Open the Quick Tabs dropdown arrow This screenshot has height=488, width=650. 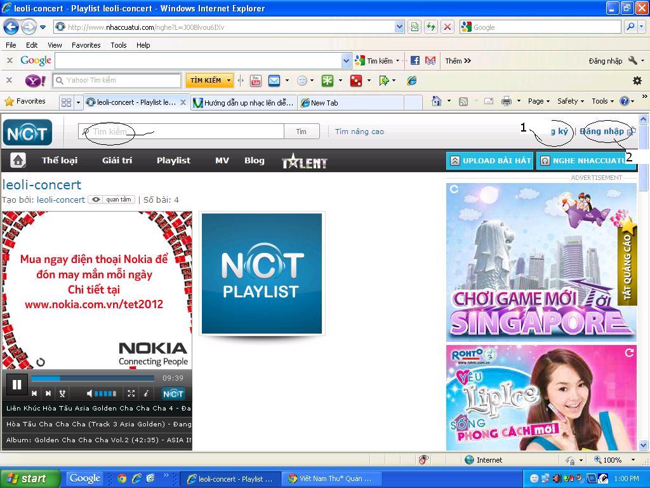pos(78,102)
